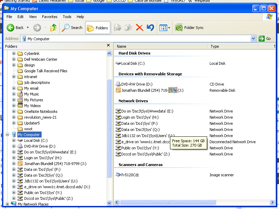The width and height of the screenshot is (279, 209).
Task: Open the Favorites menu
Action: [x=50, y=17]
